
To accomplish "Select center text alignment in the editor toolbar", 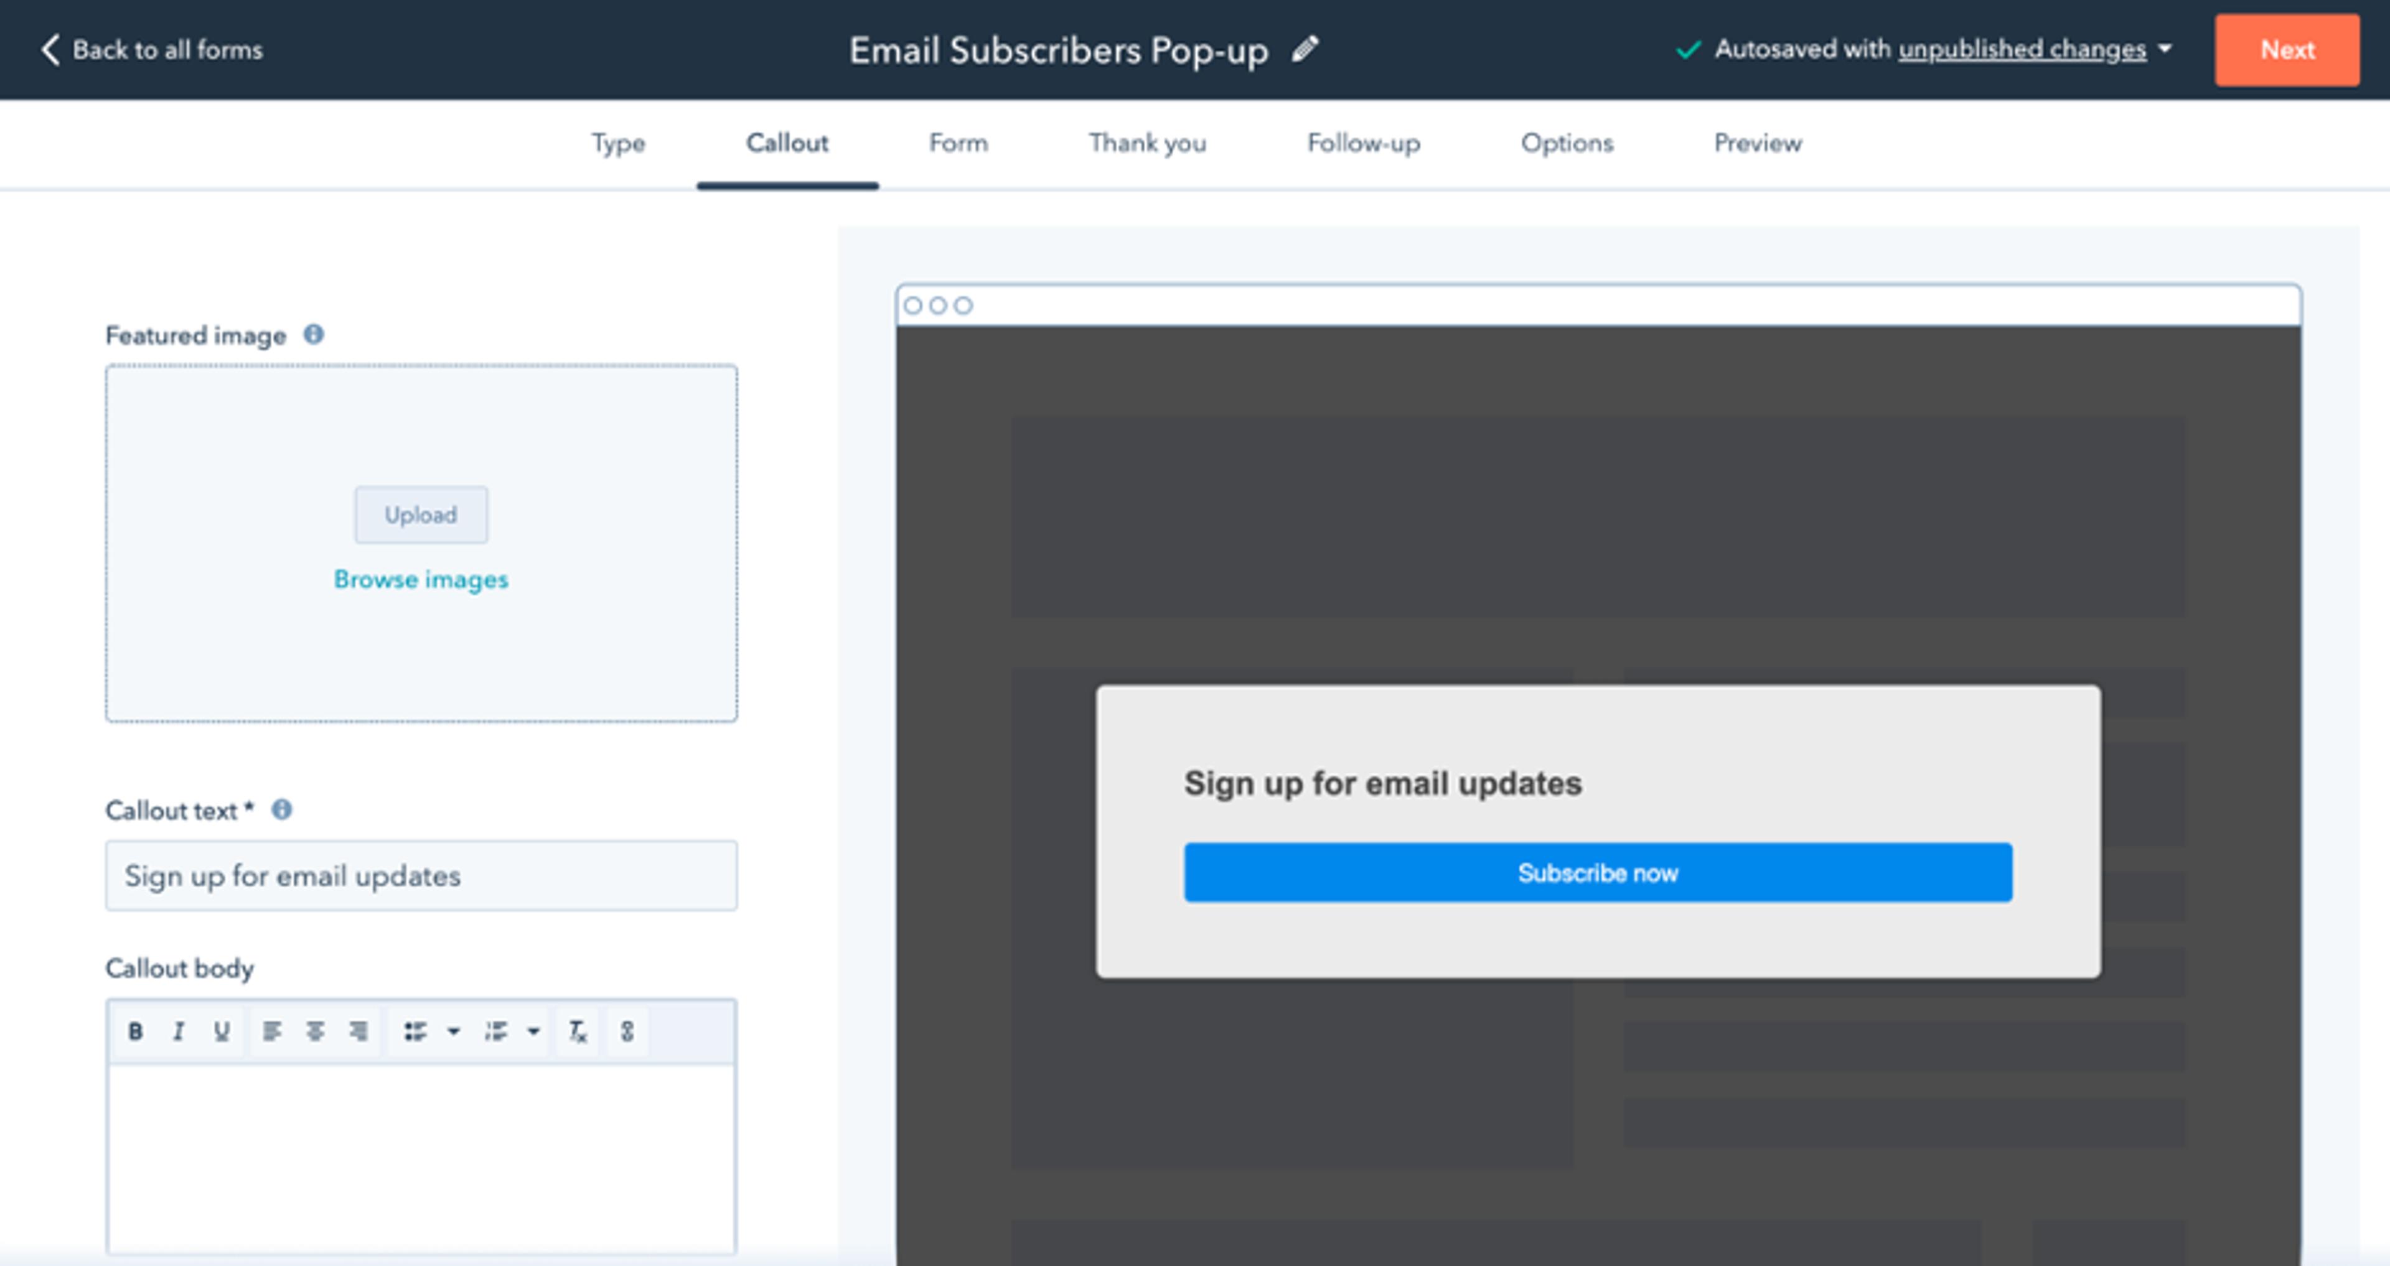I will pyautogui.click(x=314, y=1030).
